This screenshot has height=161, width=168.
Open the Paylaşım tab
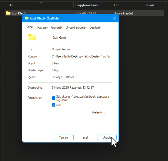tap(43, 28)
